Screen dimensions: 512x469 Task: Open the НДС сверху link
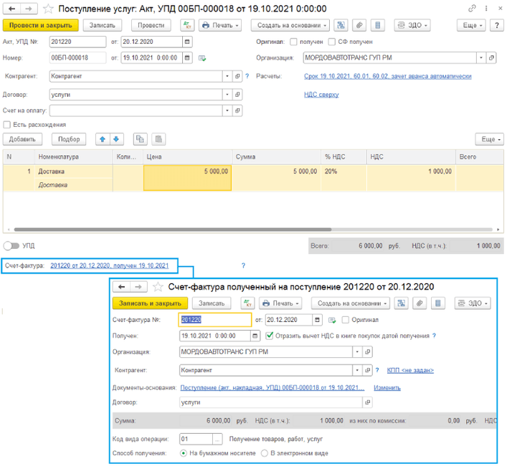click(x=321, y=94)
